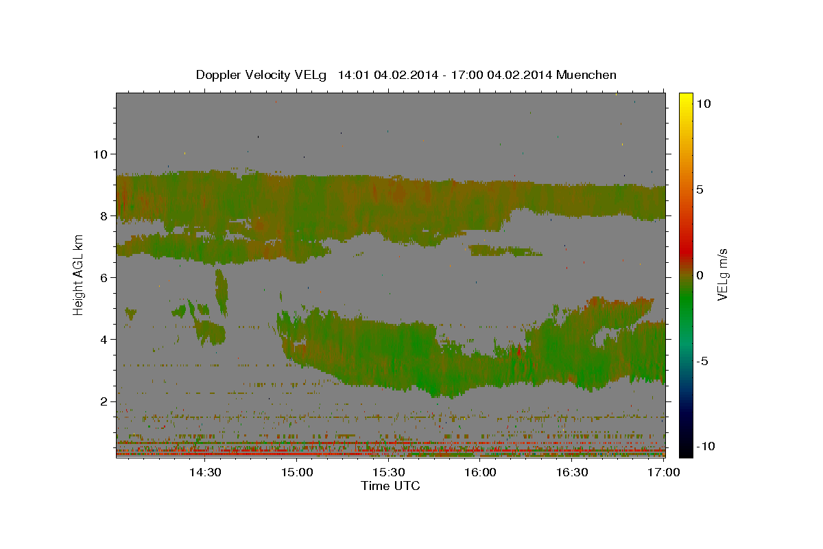Click the colorbar label 5
This screenshot has height=549, width=823.
700,189
